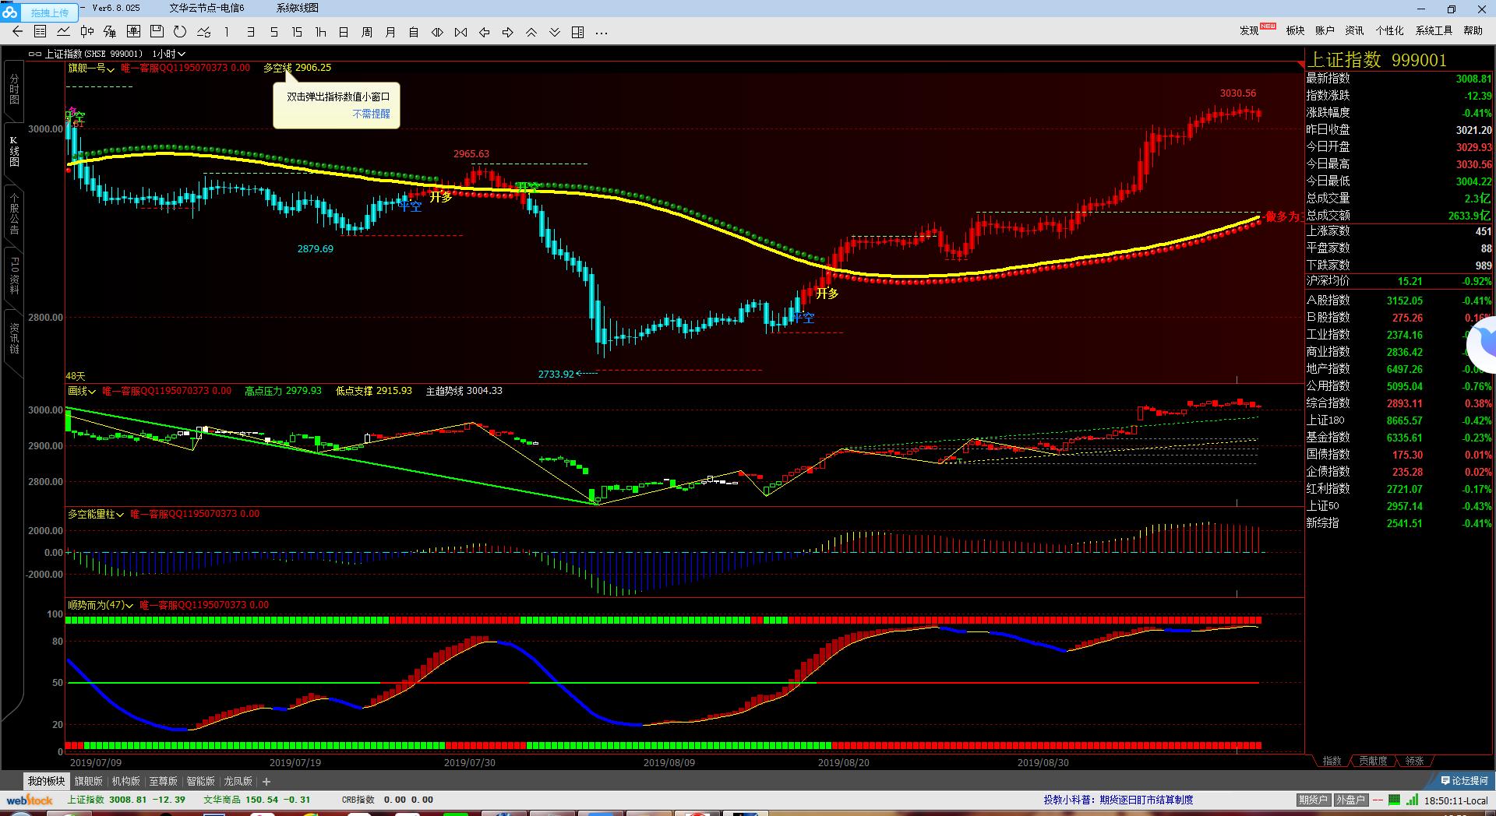1496x816 pixels.
Task: Open the 系统工具 menu
Action: point(1434,30)
